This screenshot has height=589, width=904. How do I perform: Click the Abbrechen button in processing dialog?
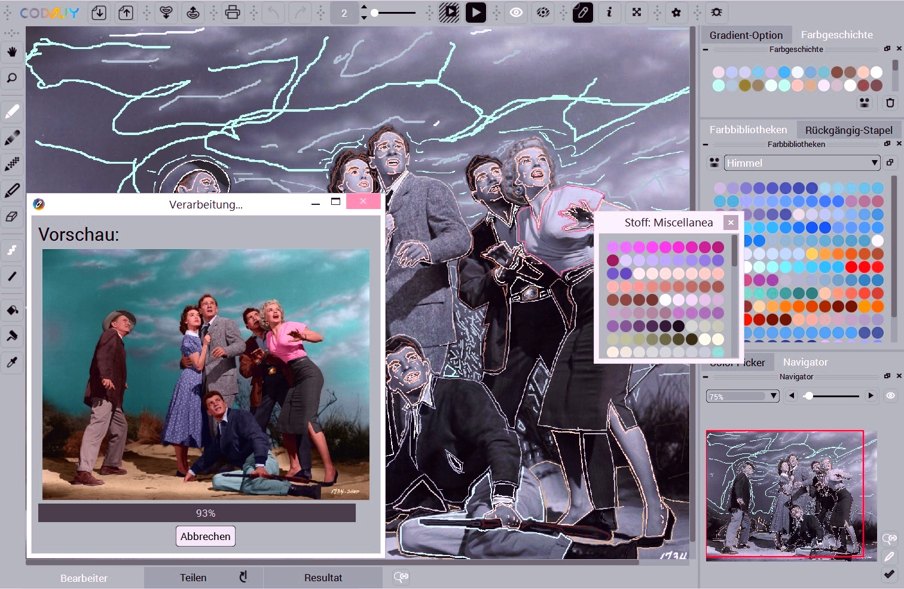pyautogui.click(x=205, y=536)
